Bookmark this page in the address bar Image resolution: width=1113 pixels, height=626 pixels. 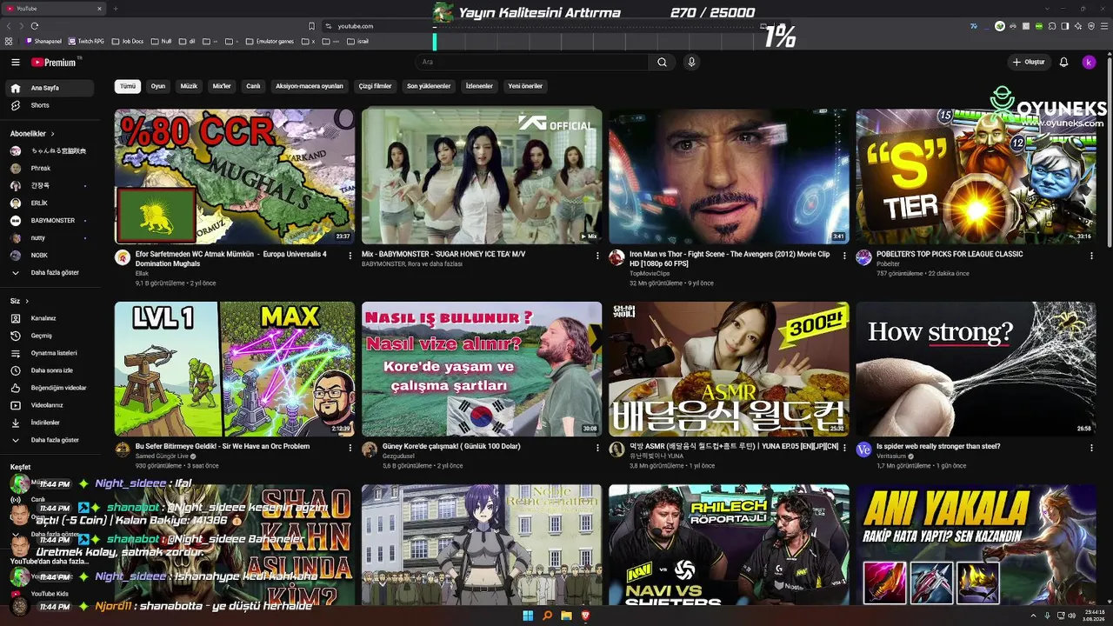(311, 26)
